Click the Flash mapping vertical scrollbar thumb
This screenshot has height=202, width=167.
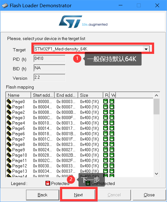click(156, 107)
